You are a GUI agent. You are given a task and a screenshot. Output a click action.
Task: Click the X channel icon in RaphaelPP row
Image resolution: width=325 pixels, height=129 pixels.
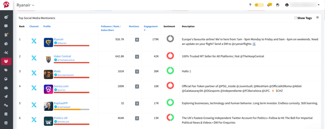click(x=34, y=105)
